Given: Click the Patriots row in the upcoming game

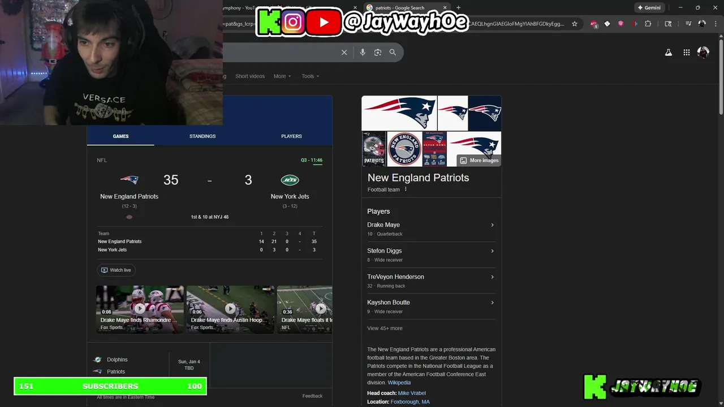Looking at the screenshot, I should click(116, 371).
